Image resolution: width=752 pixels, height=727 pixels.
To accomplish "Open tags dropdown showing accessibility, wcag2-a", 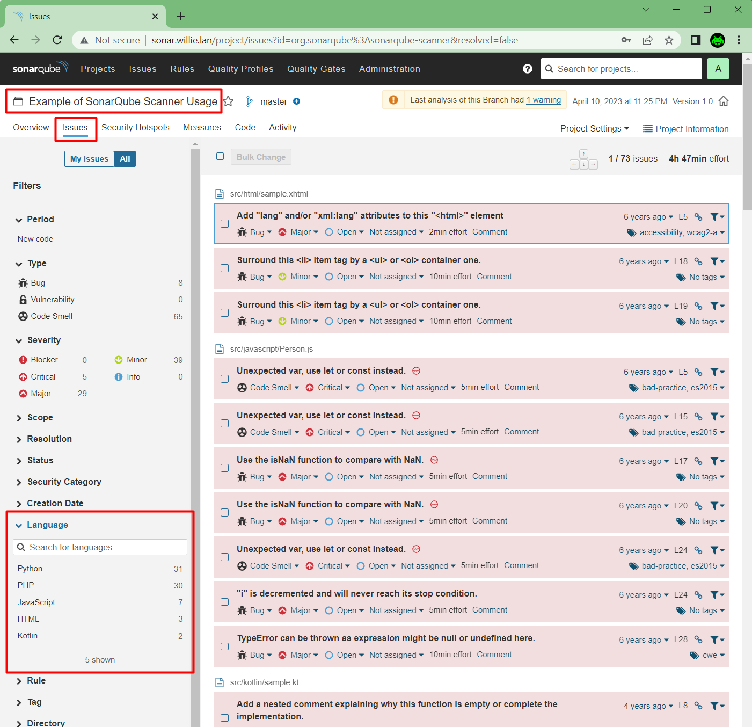I will pyautogui.click(x=676, y=232).
